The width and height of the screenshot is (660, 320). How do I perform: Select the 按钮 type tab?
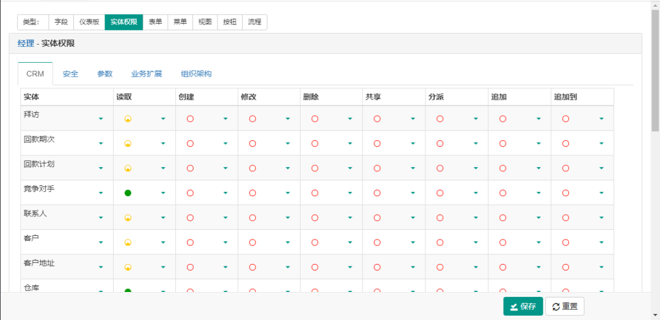point(230,23)
